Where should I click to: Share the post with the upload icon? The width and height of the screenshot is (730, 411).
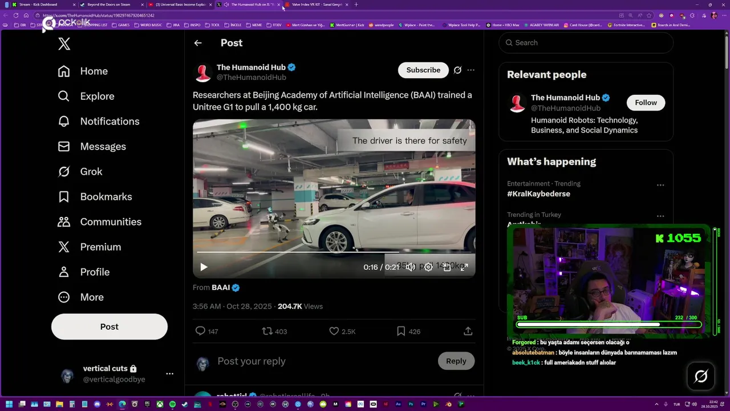[x=468, y=331]
